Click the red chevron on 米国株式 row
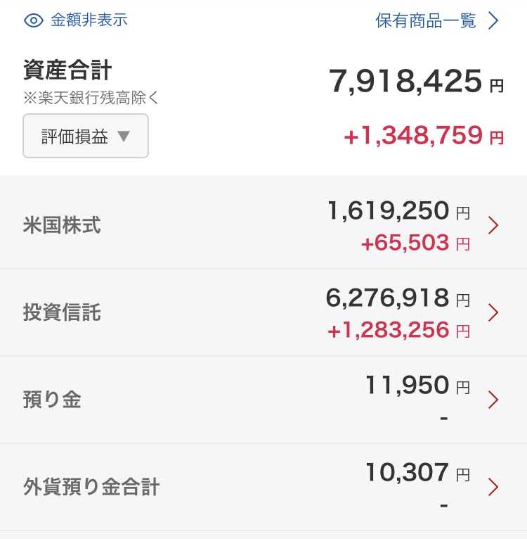Viewport: 527px width, 539px height. click(493, 225)
